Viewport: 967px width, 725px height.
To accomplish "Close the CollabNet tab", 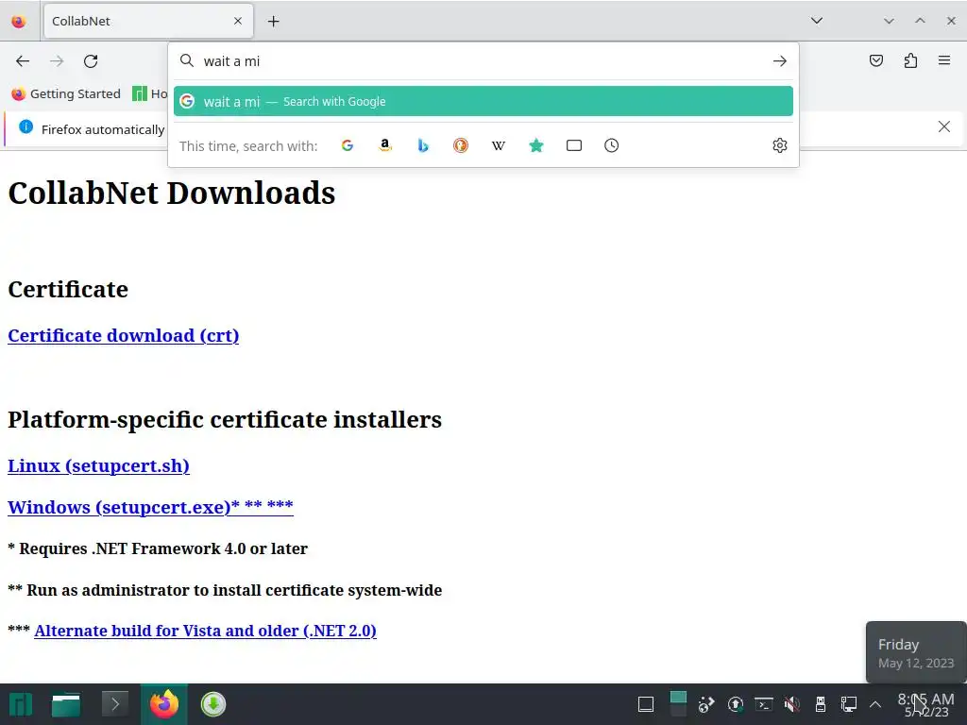I will coord(238,21).
